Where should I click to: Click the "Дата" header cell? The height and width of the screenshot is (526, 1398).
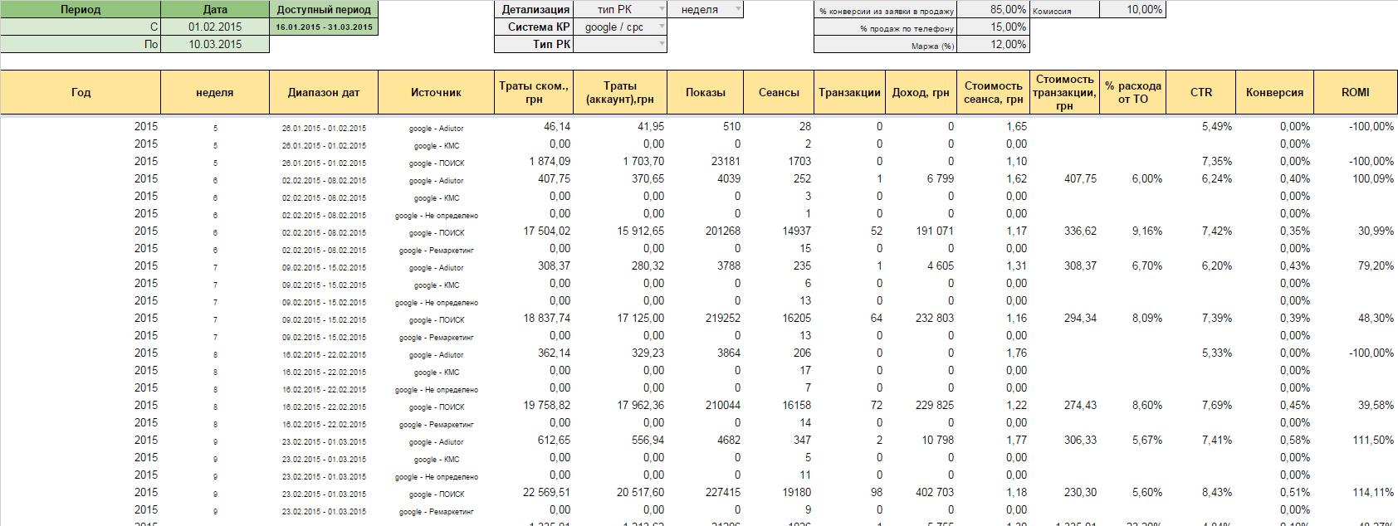pos(215,9)
